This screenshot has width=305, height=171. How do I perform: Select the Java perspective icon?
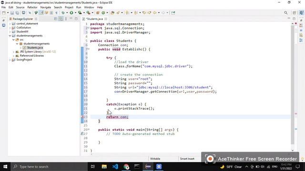coord(301,13)
